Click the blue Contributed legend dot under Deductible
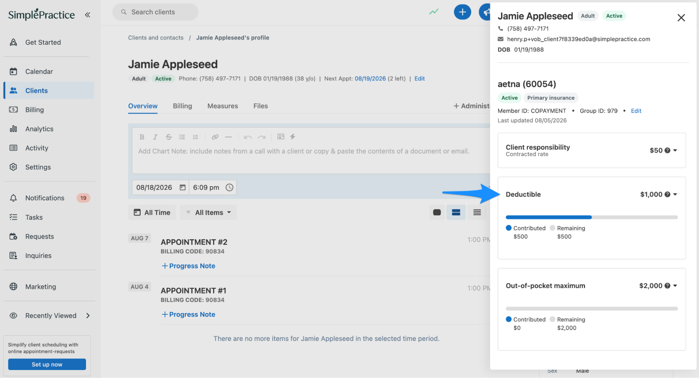This screenshot has width=699, height=378. (x=509, y=228)
